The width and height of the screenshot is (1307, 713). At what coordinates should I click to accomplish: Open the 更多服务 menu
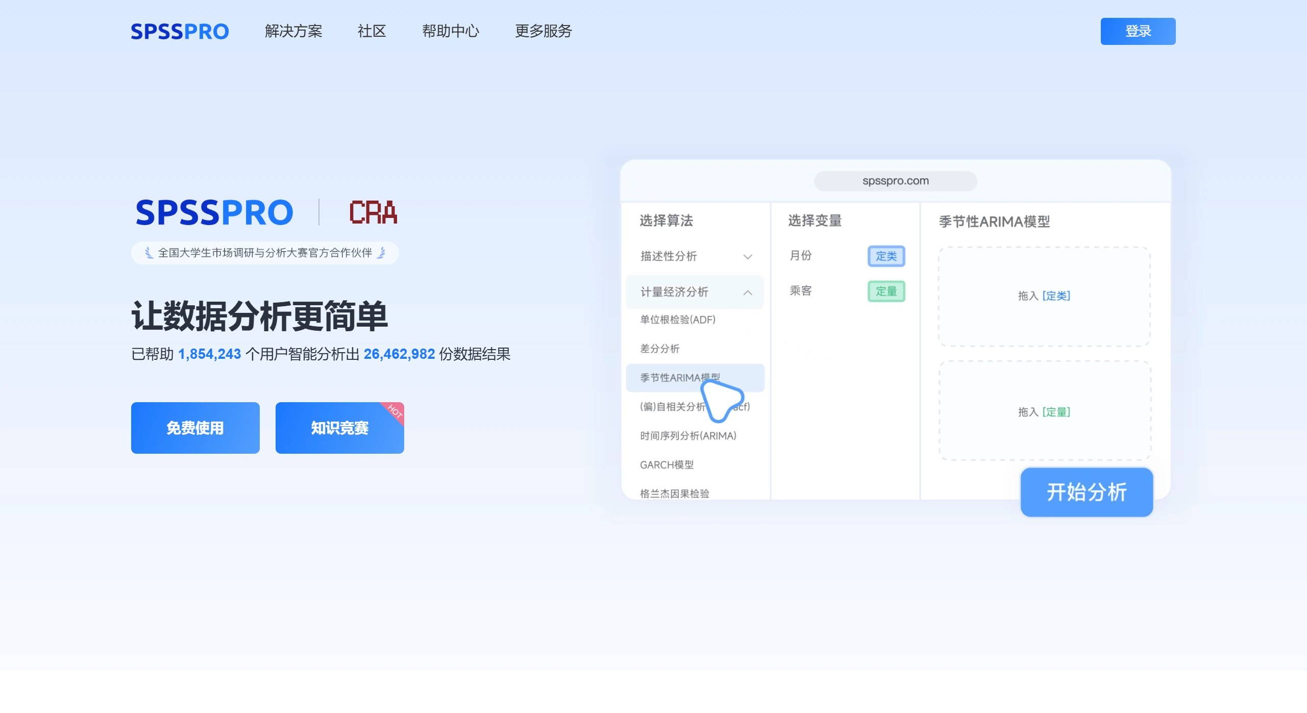[x=542, y=31]
